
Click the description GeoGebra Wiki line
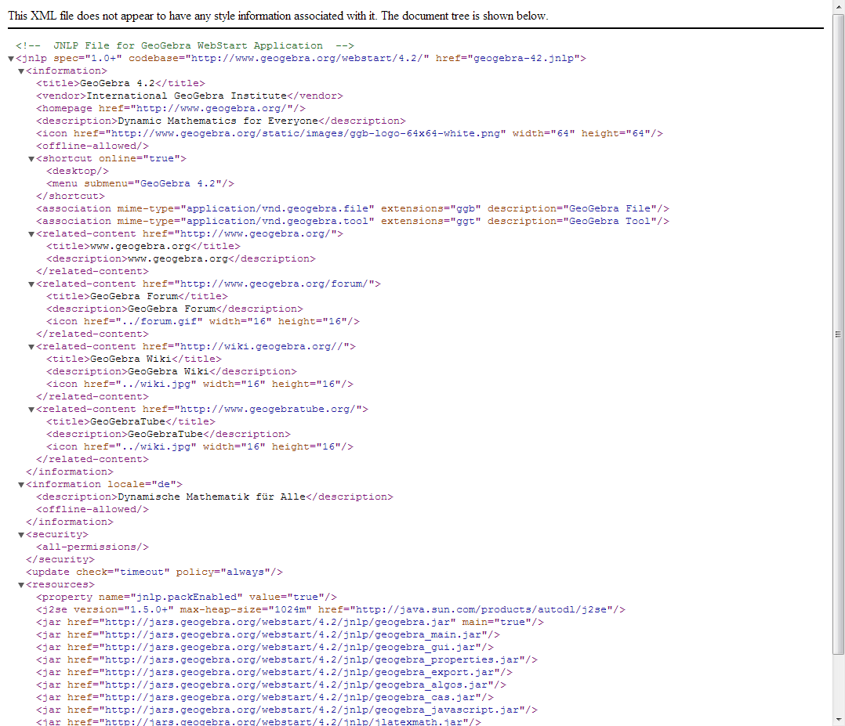tap(172, 372)
